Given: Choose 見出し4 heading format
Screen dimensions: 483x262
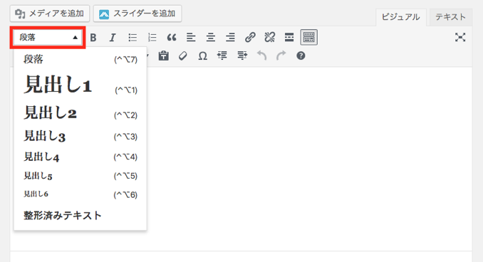Looking at the screenshot, I should pos(80,157).
